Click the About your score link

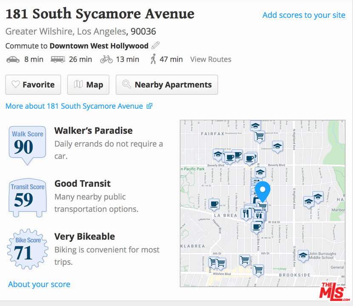[x=39, y=284]
